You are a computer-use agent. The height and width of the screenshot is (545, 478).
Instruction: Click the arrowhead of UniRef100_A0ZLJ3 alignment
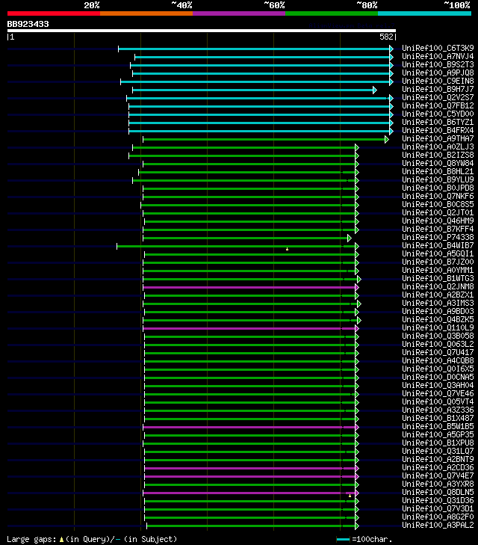click(357, 148)
